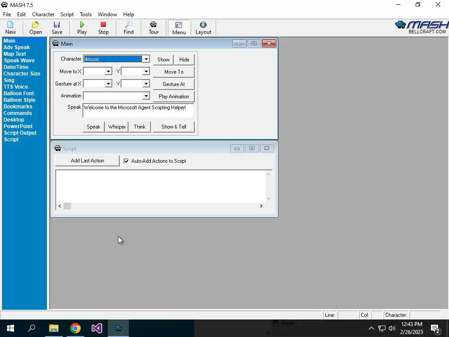
Task: Click the Main window title icon
Action: pos(56,43)
